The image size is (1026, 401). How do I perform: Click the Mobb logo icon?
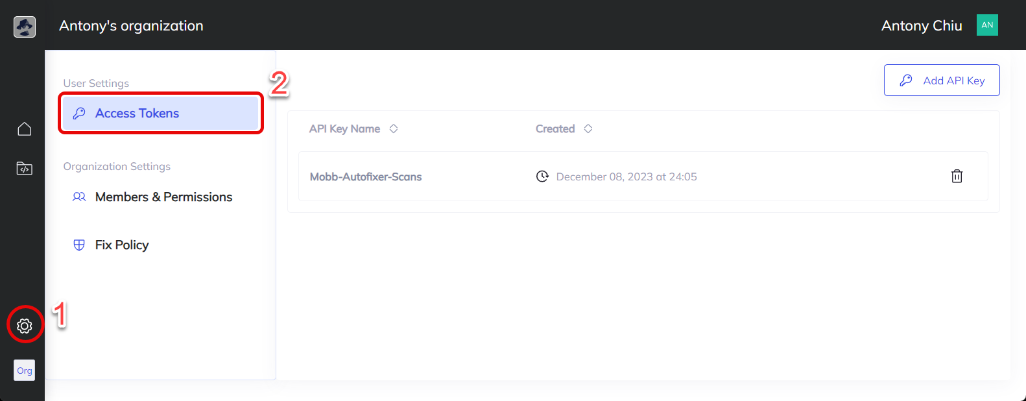click(x=25, y=27)
